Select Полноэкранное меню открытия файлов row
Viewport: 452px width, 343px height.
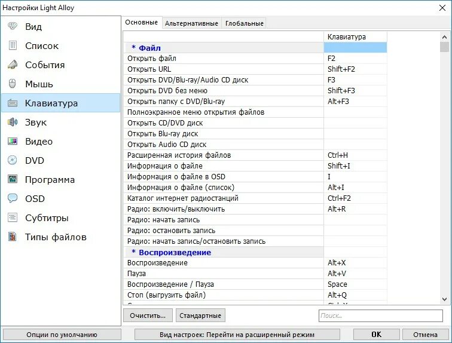[x=255, y=112]
